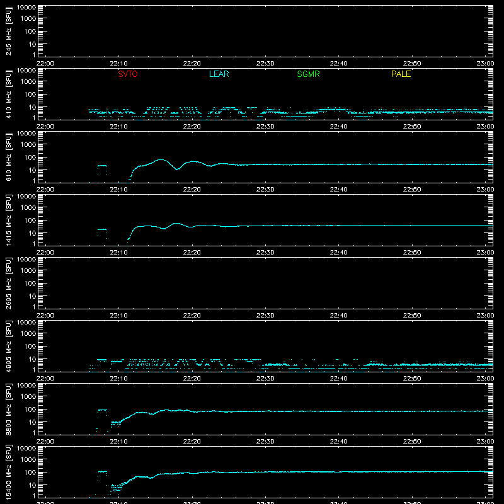Click the 1000 tick on 2695 MHz axis

28,270
